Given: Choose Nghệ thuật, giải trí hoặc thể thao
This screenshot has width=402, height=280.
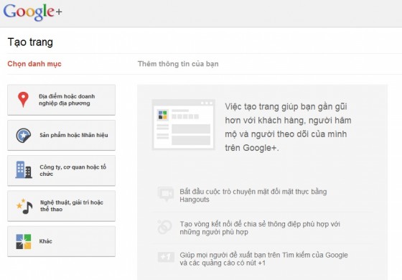Looking at the screenshot, I should point(61,206).
